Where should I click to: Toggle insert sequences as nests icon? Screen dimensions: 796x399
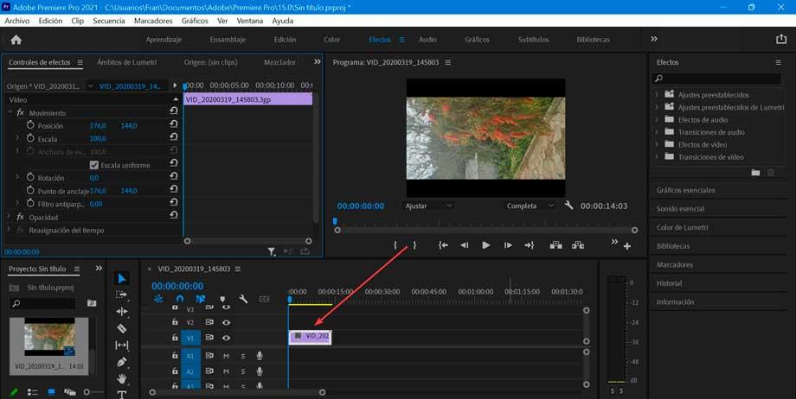(158, 299)
